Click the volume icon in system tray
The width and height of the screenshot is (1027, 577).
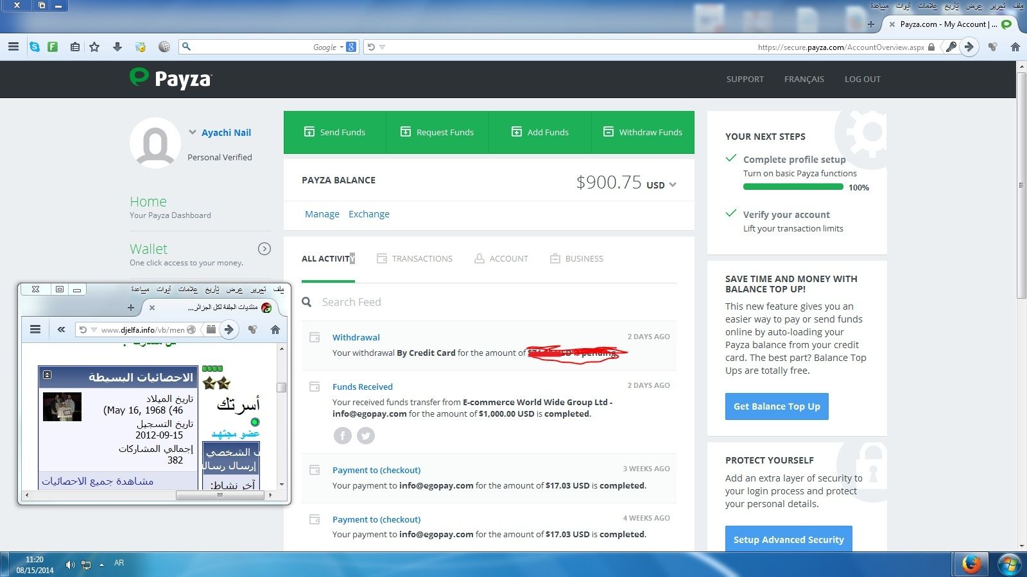(x=70, y=565)
